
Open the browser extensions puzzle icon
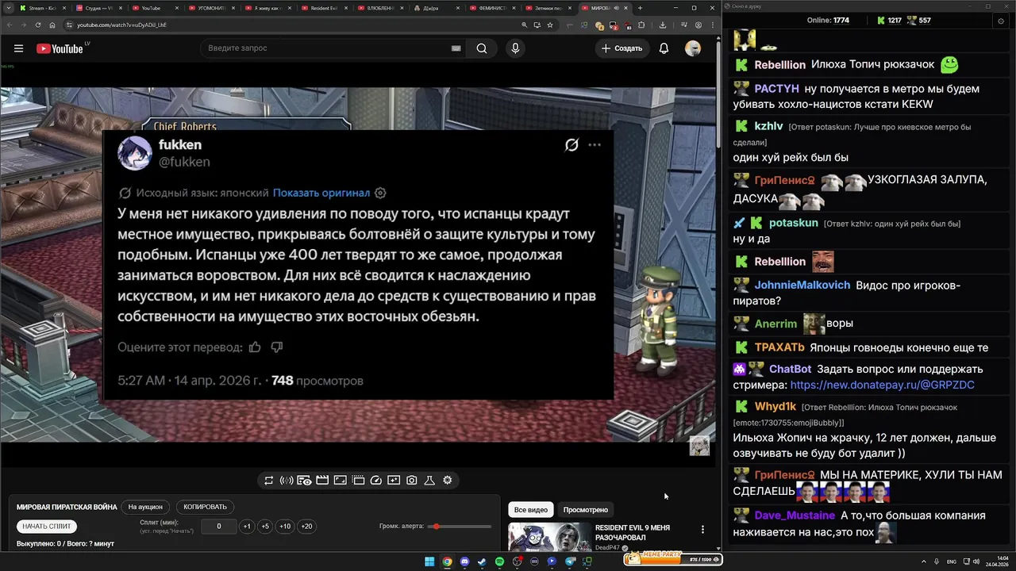coord(641,25)
